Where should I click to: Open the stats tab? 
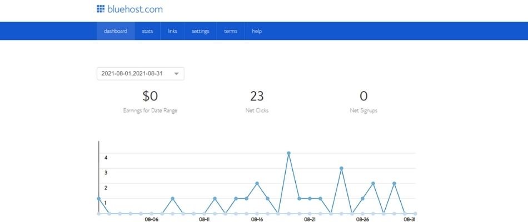(x=147, y=31)
